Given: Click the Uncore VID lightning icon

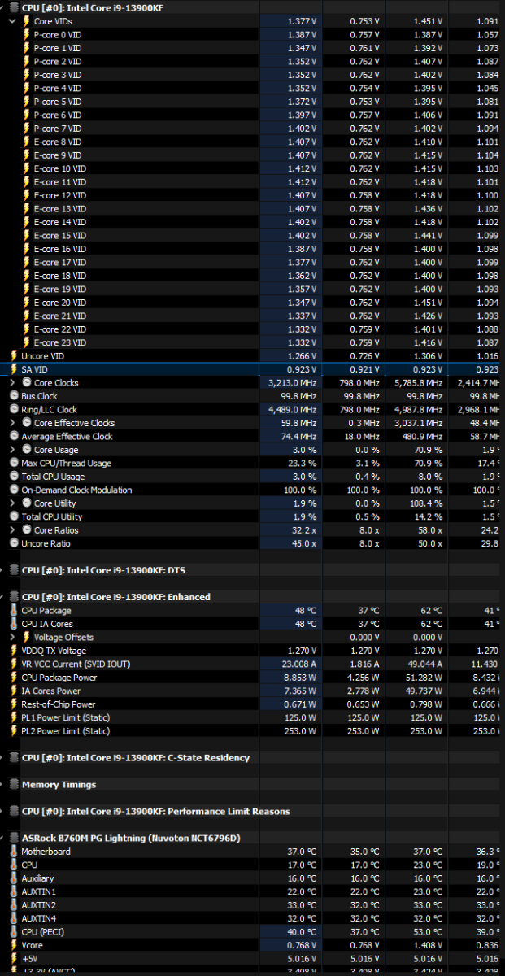Looking at the screenshot, I should pos(14,356).
